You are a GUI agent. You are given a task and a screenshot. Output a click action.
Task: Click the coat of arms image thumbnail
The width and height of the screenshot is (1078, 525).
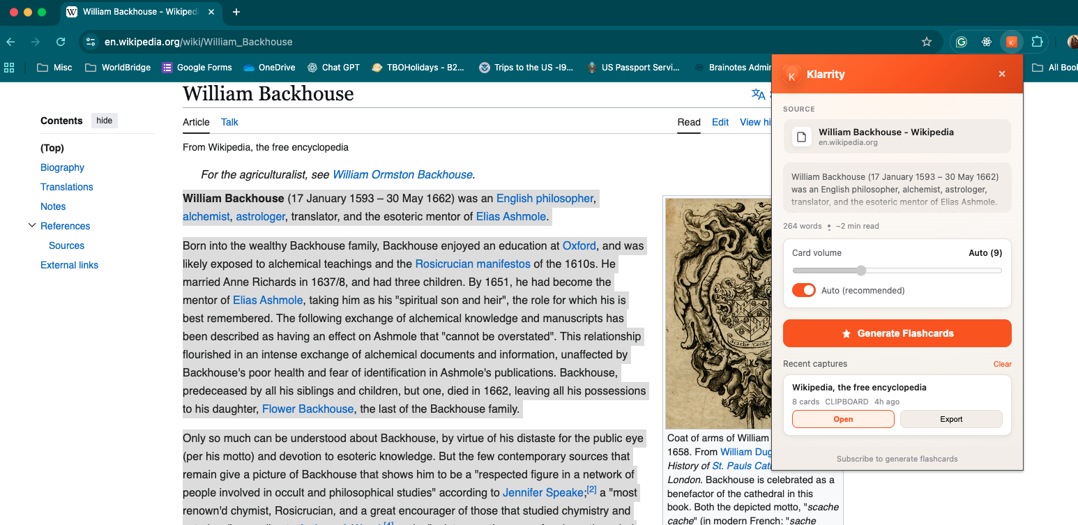click(x=718, y=313)
